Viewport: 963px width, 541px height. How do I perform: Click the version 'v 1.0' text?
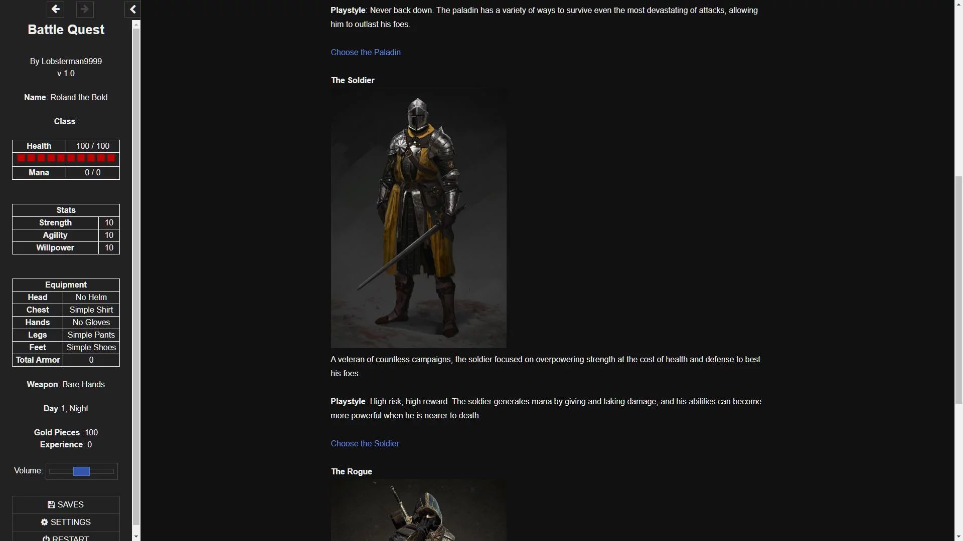pos(66,73)
